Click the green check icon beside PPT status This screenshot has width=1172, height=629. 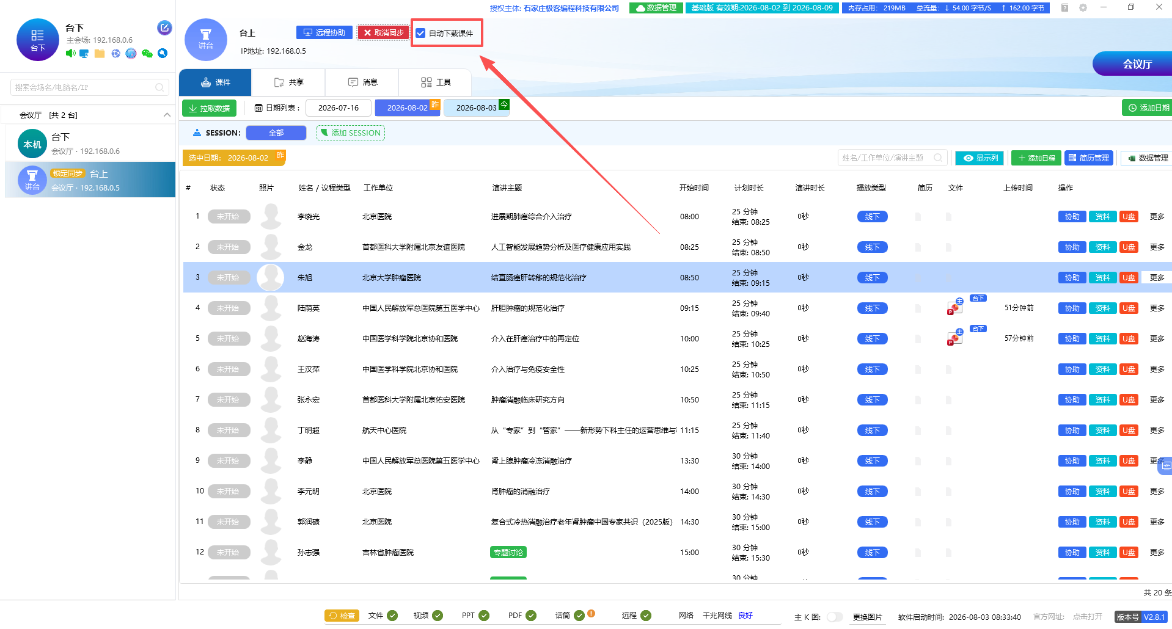[x=484, y=616]
